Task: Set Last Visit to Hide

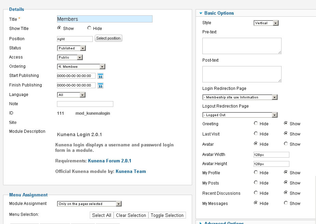Action: pyautogui.click(x=256, y=134)
